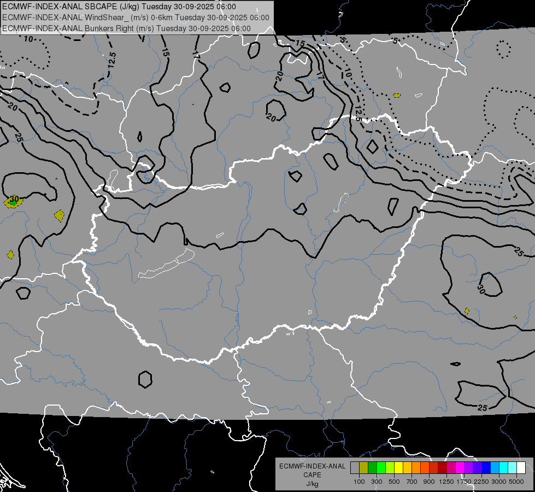
Task: Pick the pure yellow legend swatch after 500
Action: [398, 467]
